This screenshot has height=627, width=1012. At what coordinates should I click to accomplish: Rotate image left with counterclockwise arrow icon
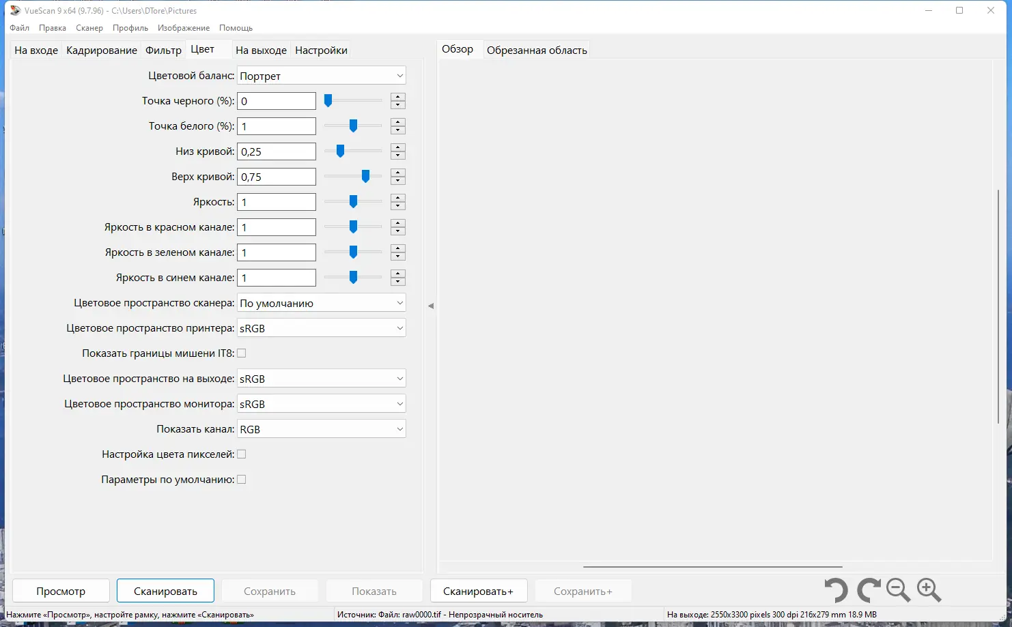point(836,590)
